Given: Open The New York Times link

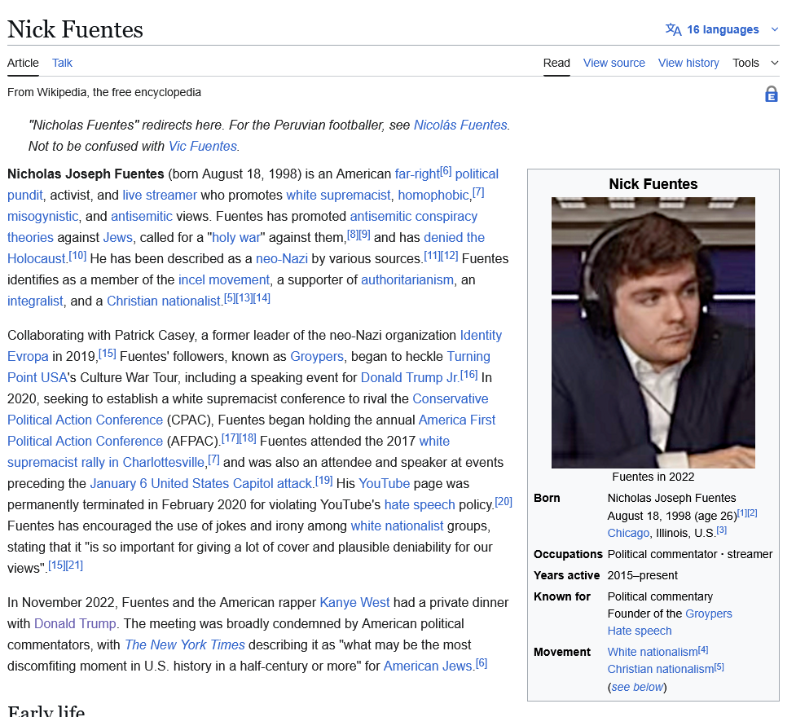Looking at the screenshot, I should (x=185, y=645).
